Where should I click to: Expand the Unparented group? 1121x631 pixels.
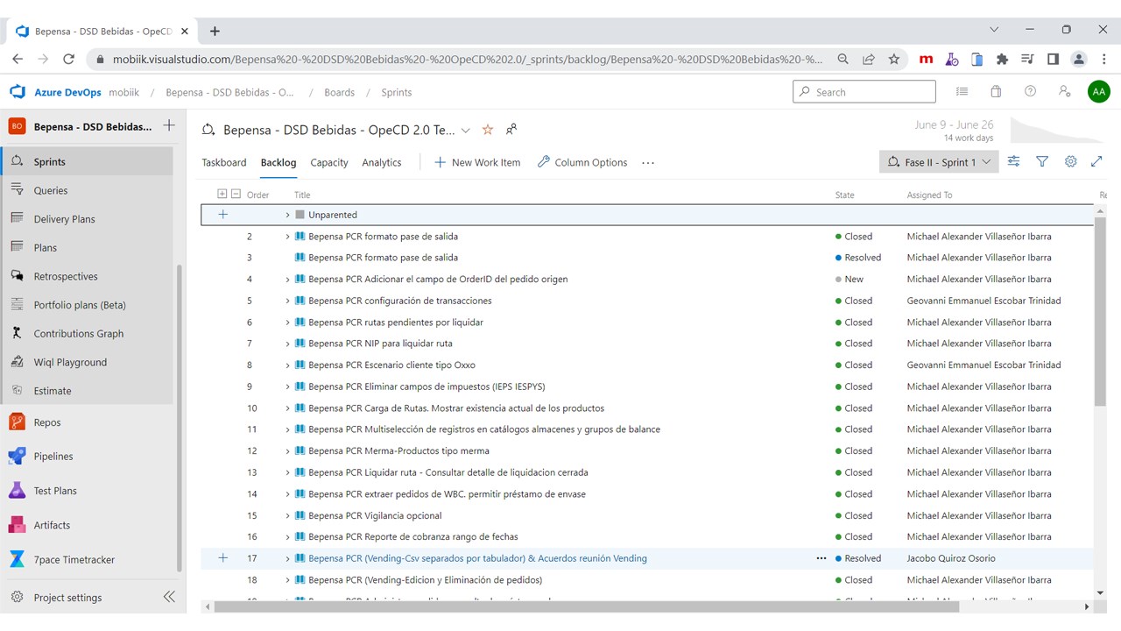point(287,215)
